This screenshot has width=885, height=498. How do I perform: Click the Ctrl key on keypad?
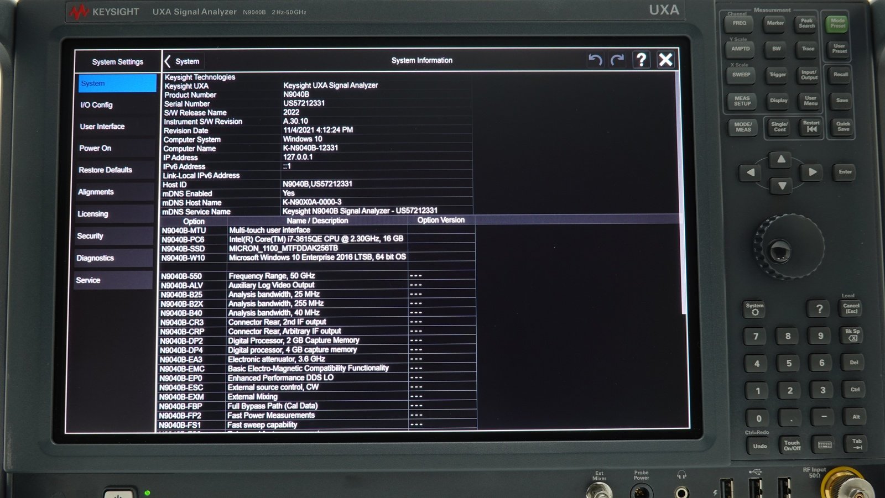coord(855,390)
